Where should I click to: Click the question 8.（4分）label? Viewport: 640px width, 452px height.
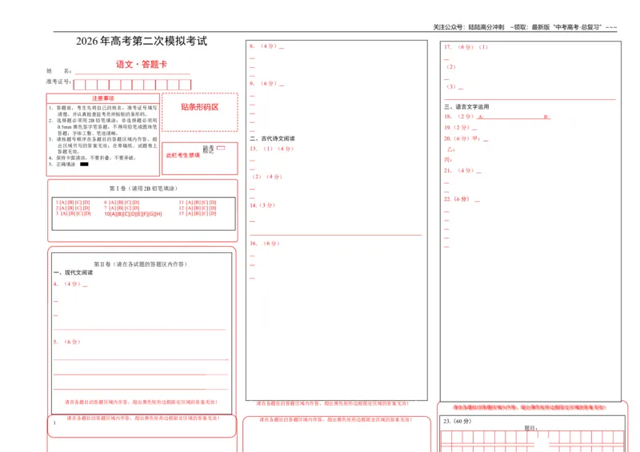(263, 46)
